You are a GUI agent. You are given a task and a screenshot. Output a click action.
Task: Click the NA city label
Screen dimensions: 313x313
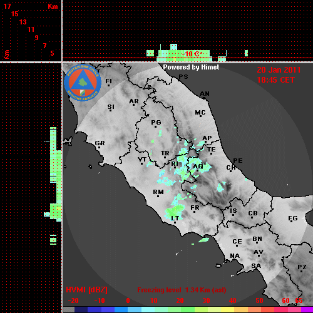235,256
